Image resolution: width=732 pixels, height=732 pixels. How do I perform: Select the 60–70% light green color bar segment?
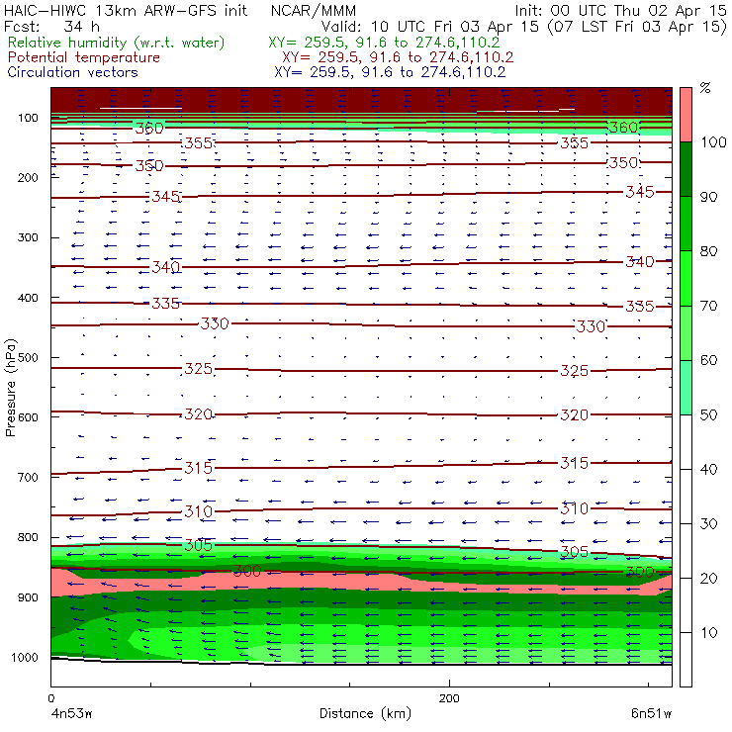pyautogui.click(x=686, y=332)
